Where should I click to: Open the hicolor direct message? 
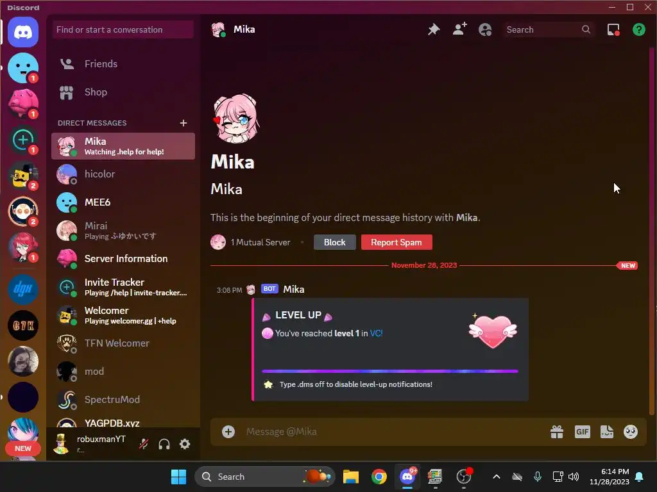(x=123, y=174)
